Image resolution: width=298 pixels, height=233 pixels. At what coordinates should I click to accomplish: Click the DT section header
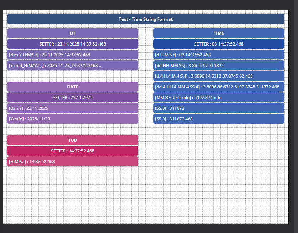[73, 33]
